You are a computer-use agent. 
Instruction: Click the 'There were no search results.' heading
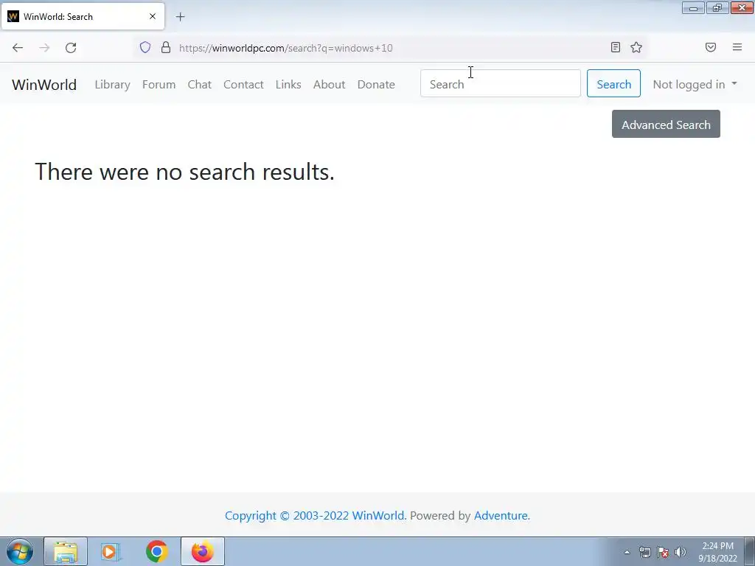point(185,172)
